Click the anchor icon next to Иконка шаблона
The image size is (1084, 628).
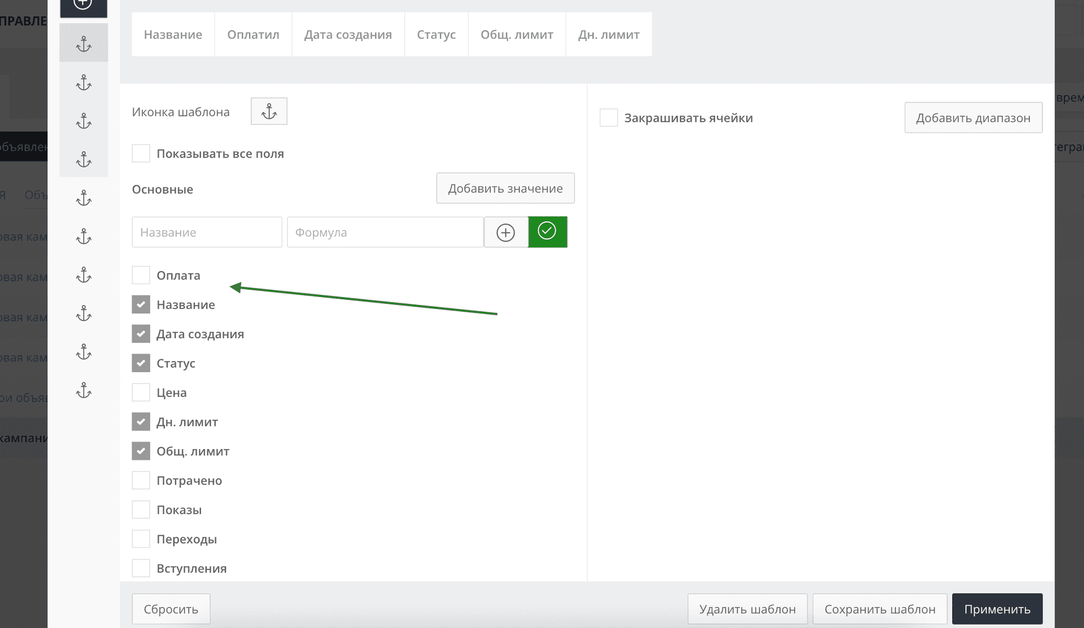[269, 111]
